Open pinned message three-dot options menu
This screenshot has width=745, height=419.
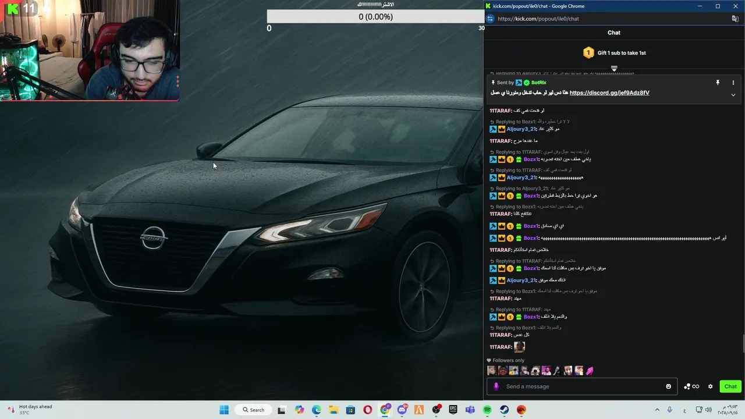[x=733, y=83]
